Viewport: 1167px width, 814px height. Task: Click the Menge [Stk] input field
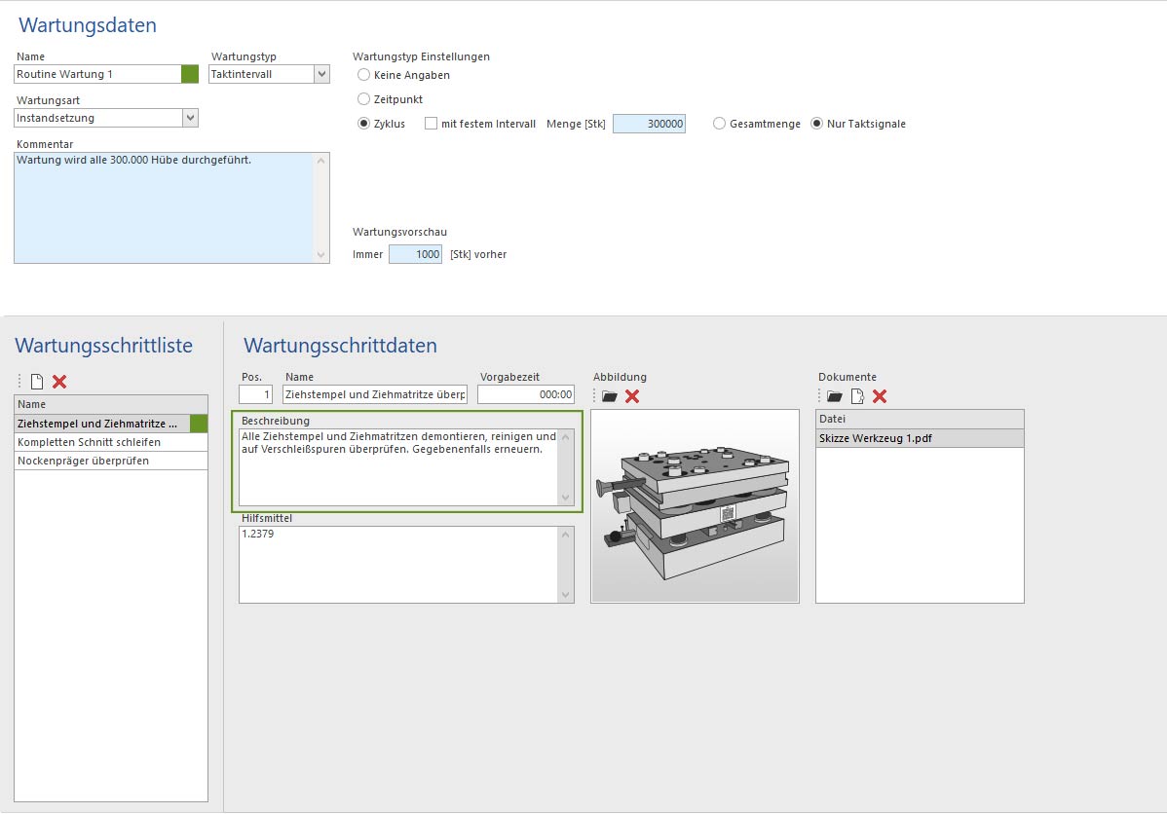(x=649, y=124)
